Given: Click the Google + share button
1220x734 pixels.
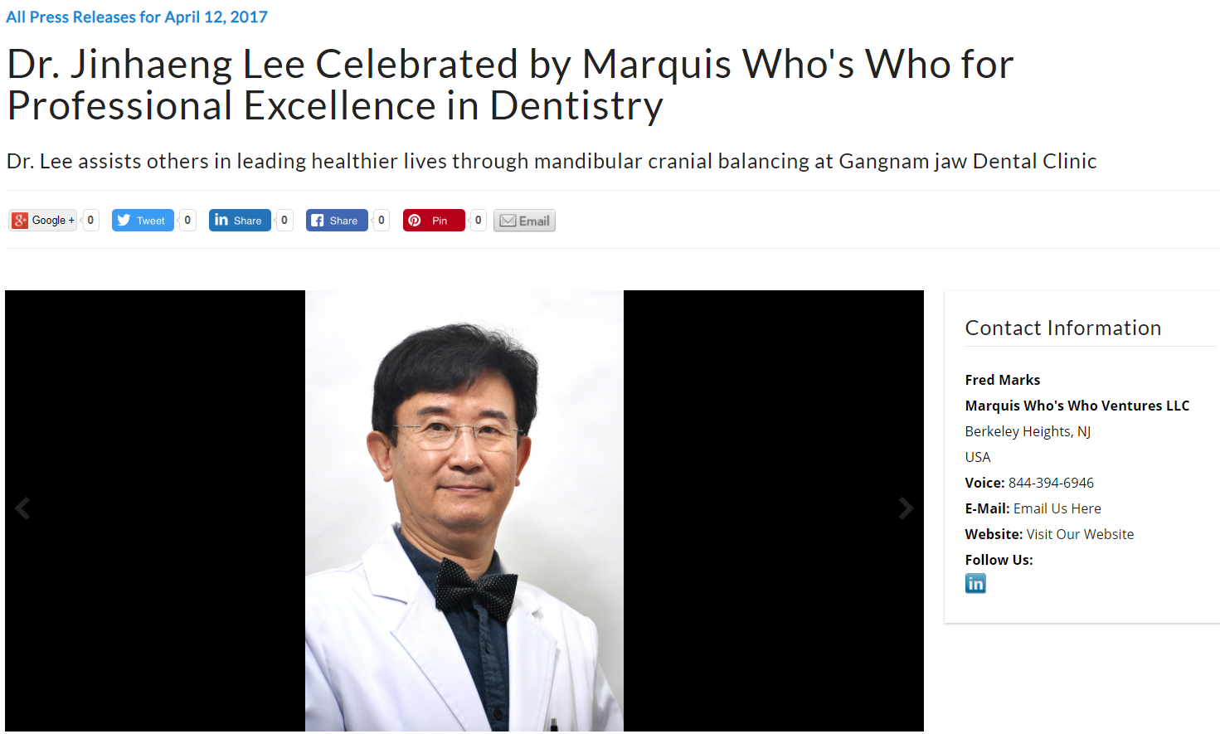Looking at the screenshot, I should pyautogui.click(x=43, y=221).
